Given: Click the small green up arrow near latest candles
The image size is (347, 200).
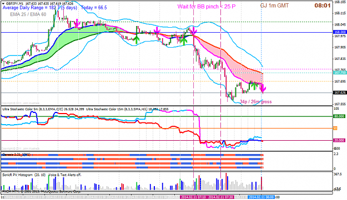Looking at the screenshot, I should [x=254, y=85].
